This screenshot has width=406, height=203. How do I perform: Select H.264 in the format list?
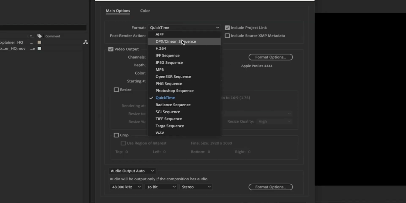click(161, 48)
